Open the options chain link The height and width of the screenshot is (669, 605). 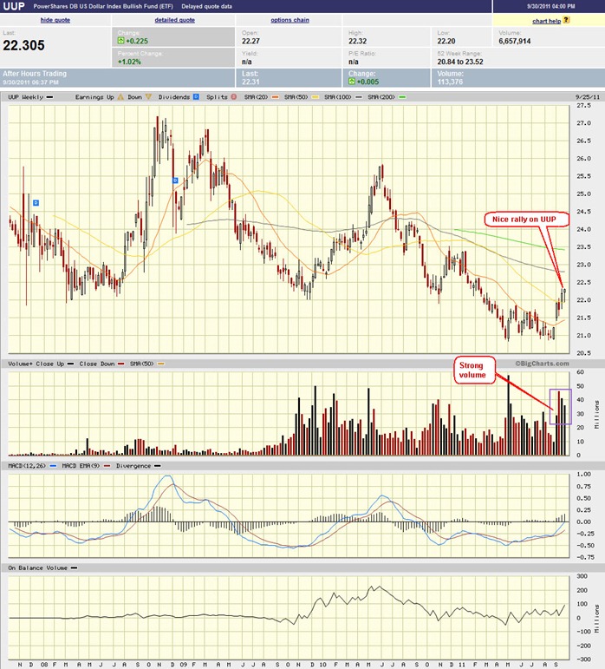coord(289,20)
